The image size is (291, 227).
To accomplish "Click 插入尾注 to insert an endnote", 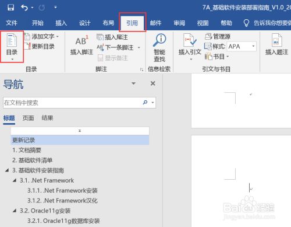I will tap(112, 37).
